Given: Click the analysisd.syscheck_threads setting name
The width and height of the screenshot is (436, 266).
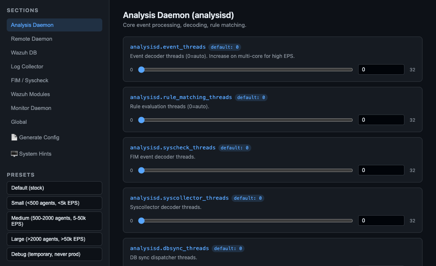Looking at the screenshot, I should [x=173, y=148].
